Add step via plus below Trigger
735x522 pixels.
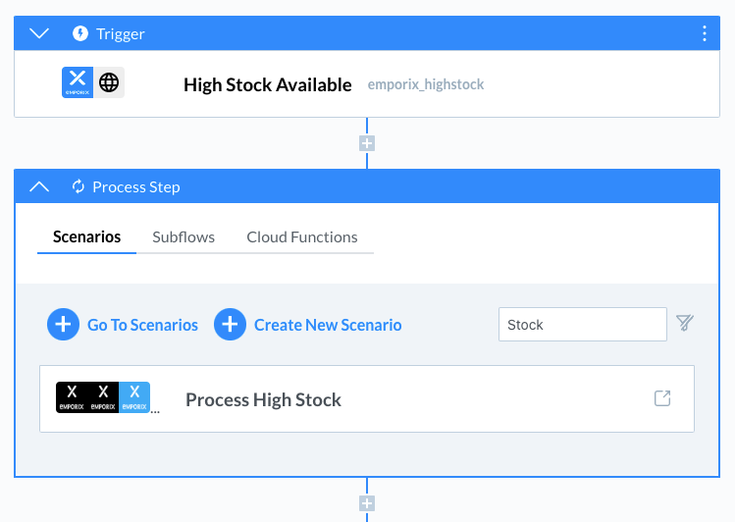(x=367, y=143)
